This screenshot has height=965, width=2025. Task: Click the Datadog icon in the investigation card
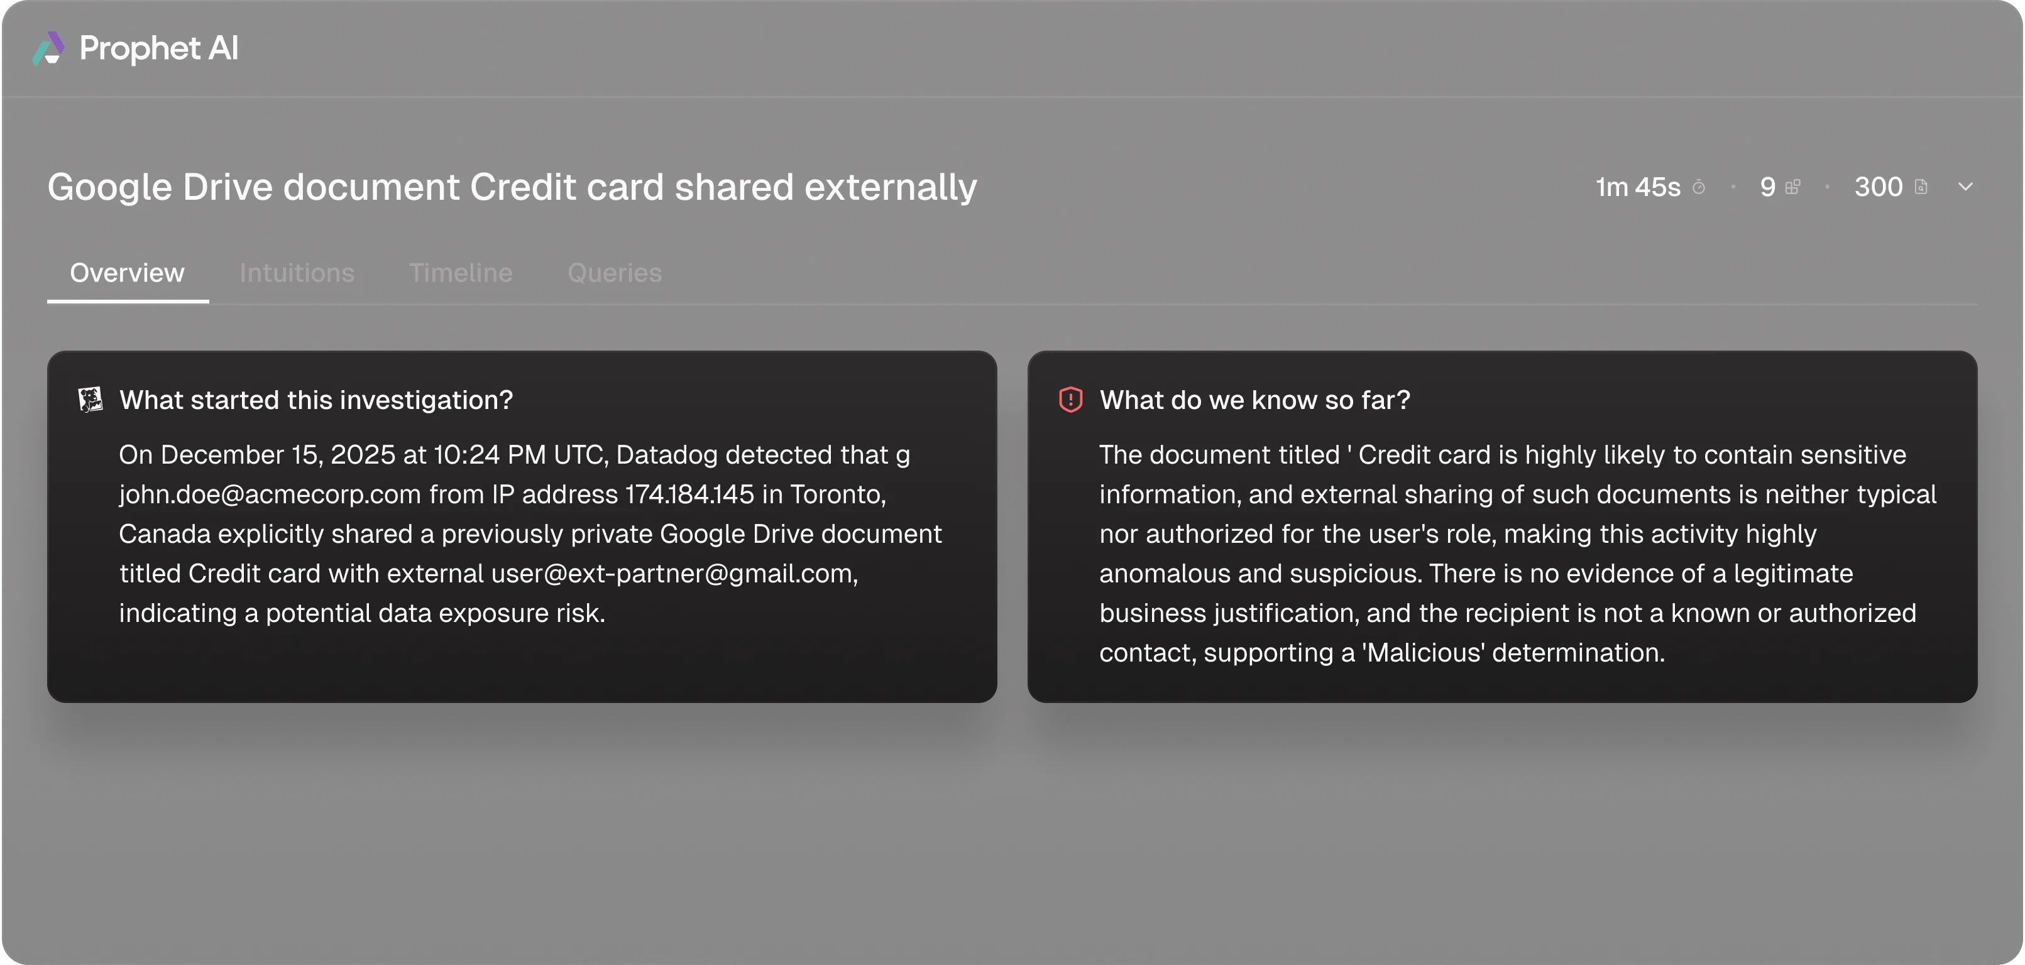click(91, 400)
